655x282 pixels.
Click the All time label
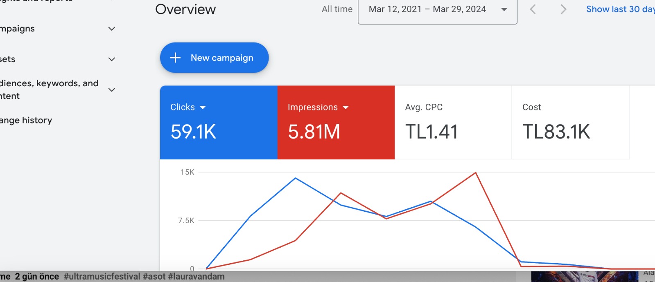[337, 9]
